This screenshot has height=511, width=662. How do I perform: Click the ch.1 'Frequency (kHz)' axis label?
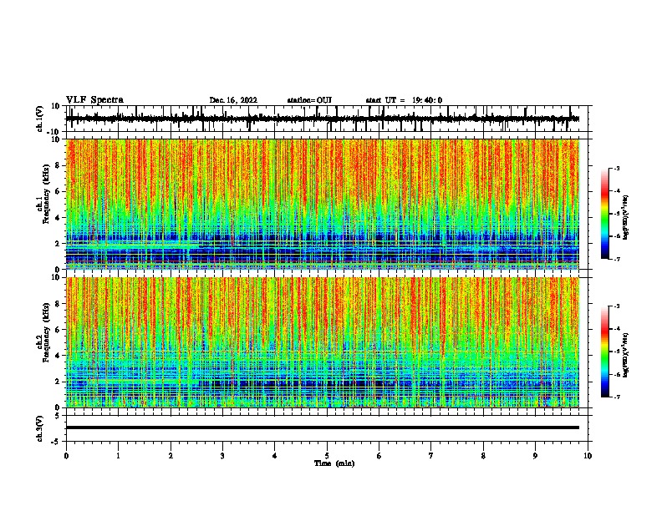[46, 195]
